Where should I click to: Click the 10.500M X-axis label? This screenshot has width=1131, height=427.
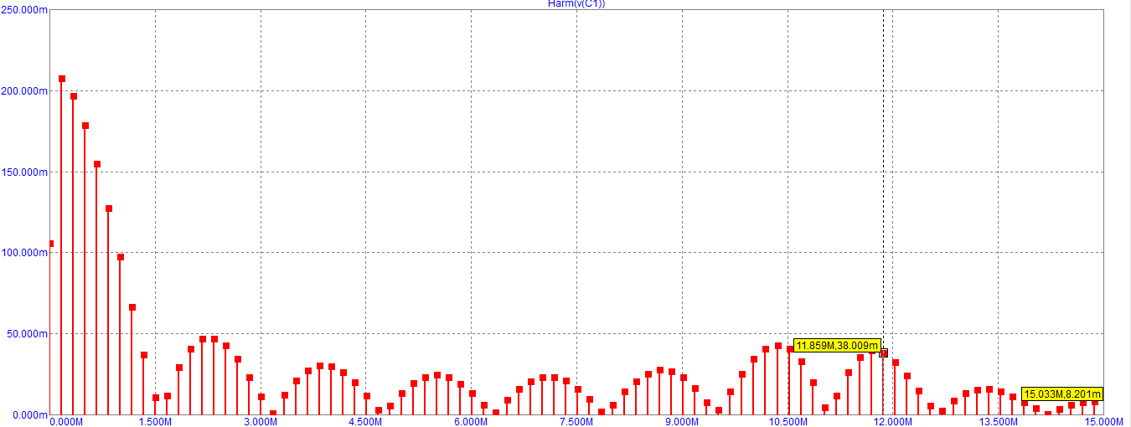click(788, 421)
